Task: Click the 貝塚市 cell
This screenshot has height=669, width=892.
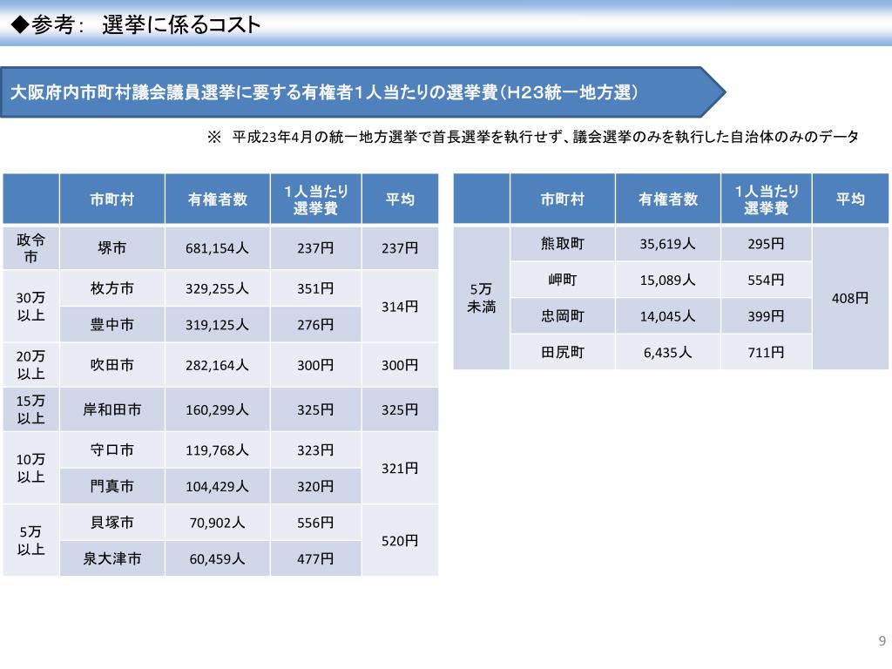Action: pyautogui.click(x=112, y=523)
